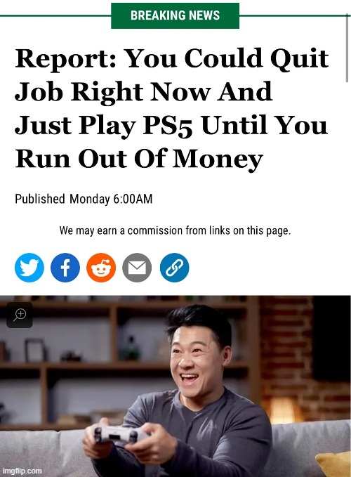Click the word Money in the headline
This screenshot has width=351, height=477.
218,159
